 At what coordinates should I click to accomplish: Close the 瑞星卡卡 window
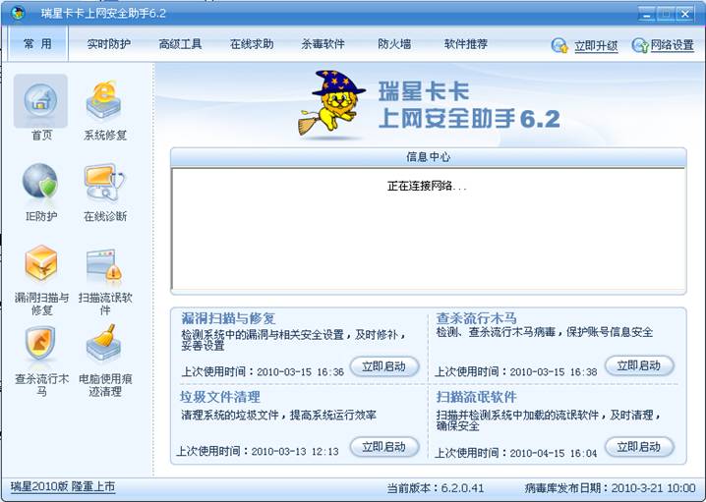(684, 14)
